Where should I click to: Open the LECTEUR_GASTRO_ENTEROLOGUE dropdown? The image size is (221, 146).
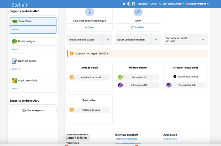(161, 4)
